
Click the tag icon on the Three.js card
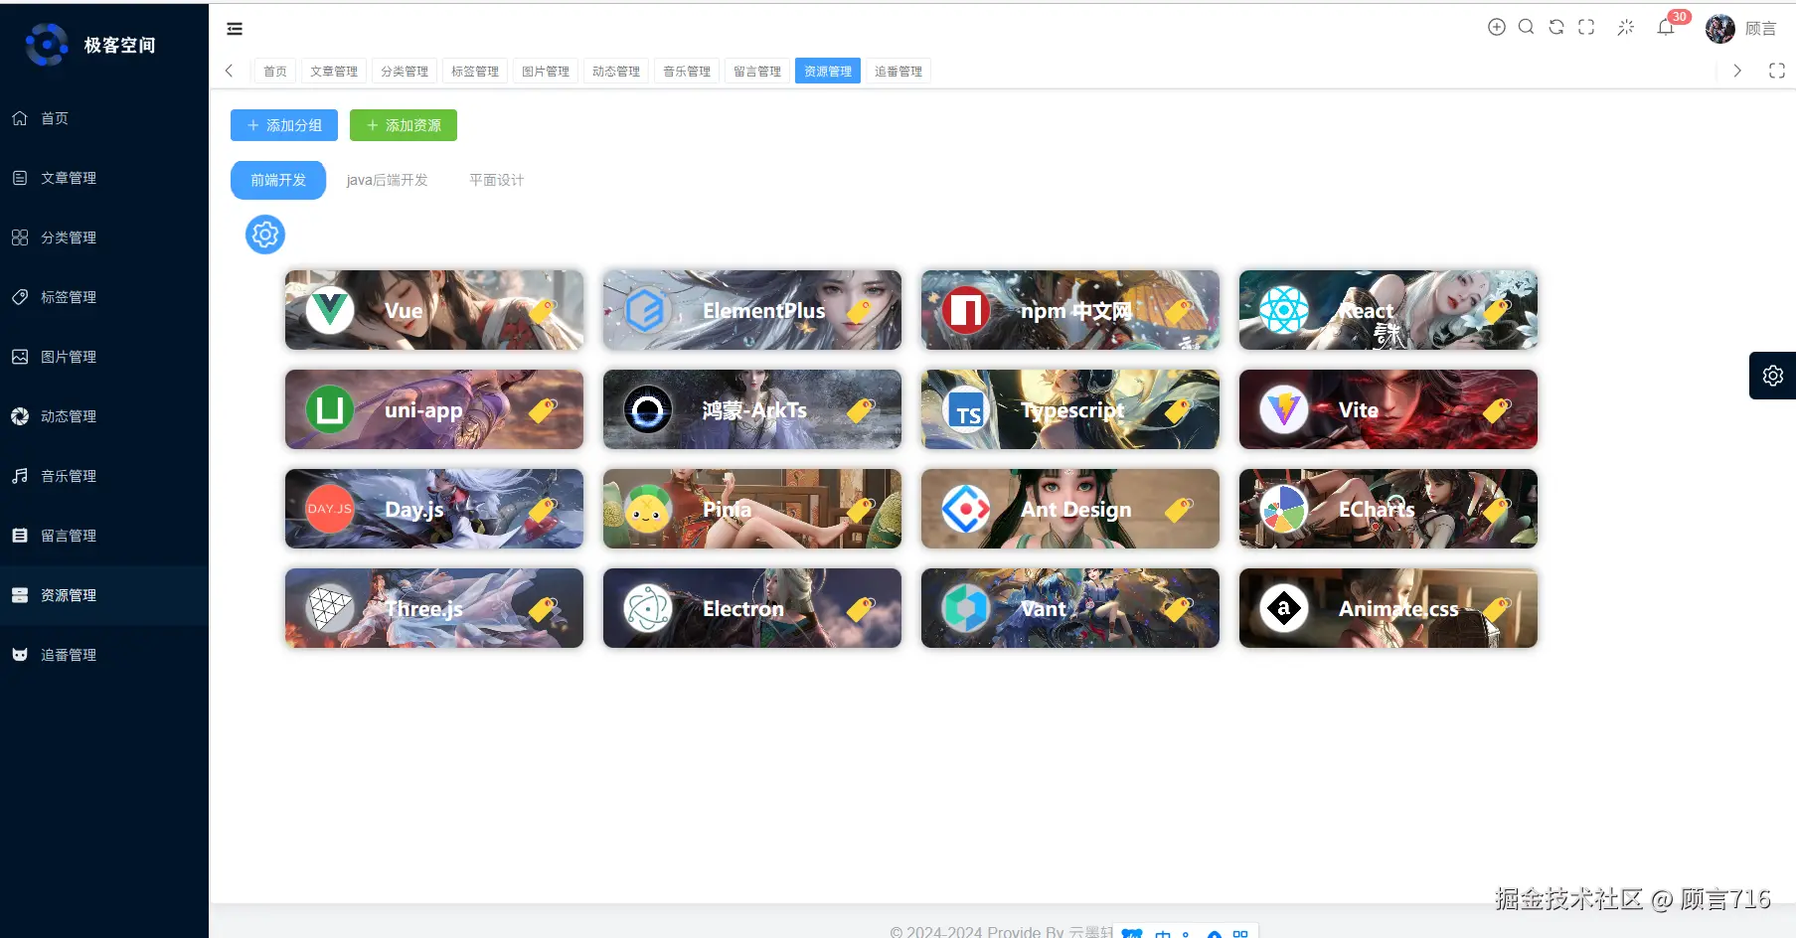point(543,609)
